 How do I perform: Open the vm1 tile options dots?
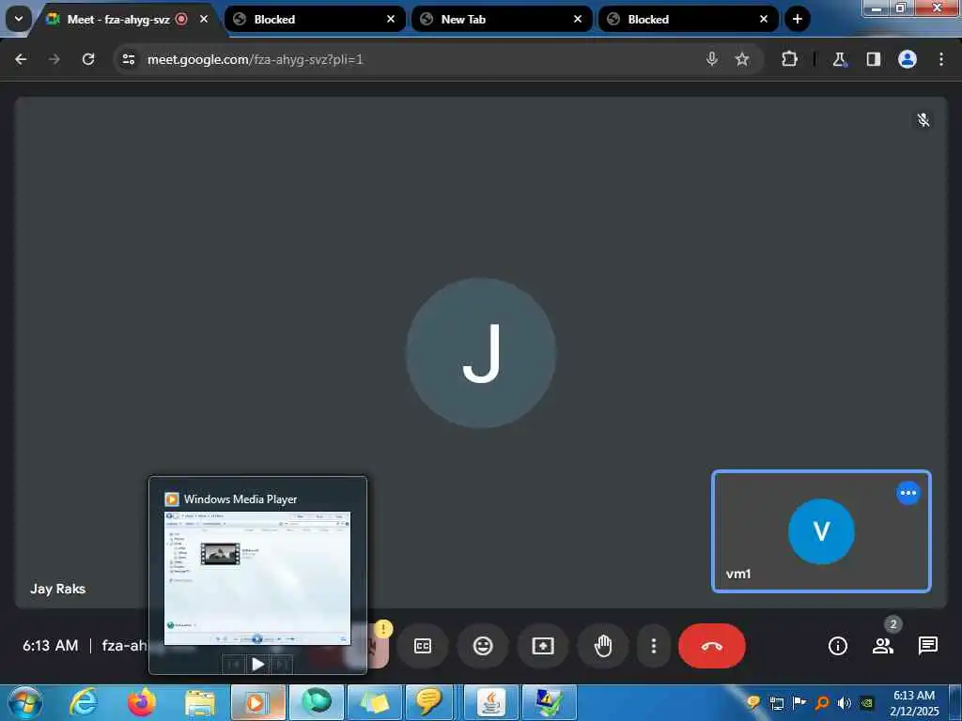point(908,493)
